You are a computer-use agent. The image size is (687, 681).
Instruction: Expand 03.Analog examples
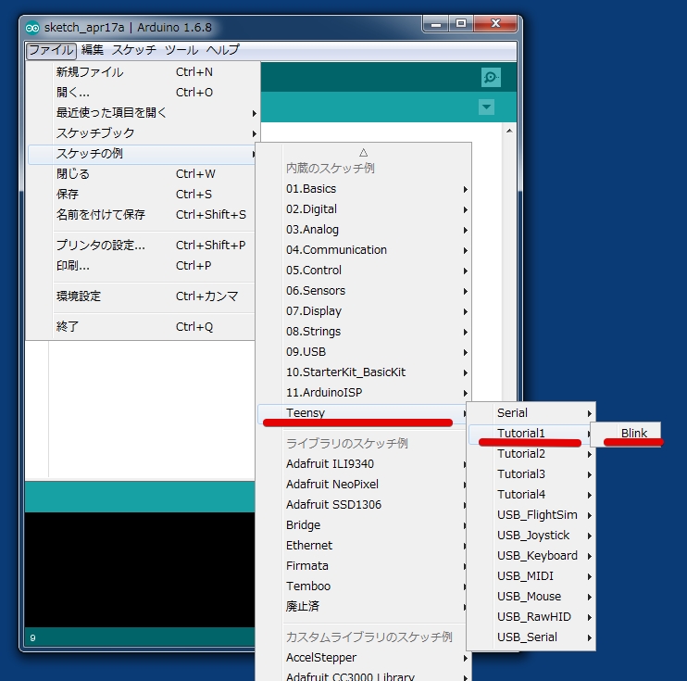pyautogui.click(x=364, y=230)
